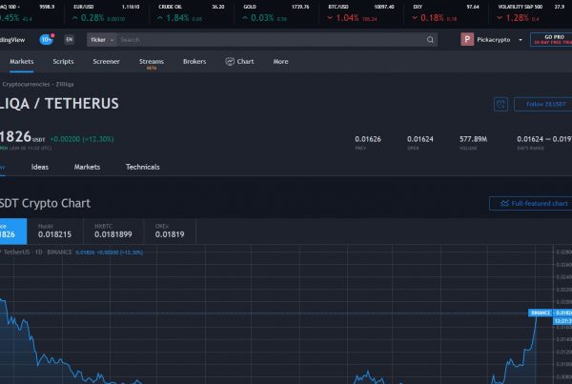Click the icon button beside Follow ZILUSDT

point(500,104)
